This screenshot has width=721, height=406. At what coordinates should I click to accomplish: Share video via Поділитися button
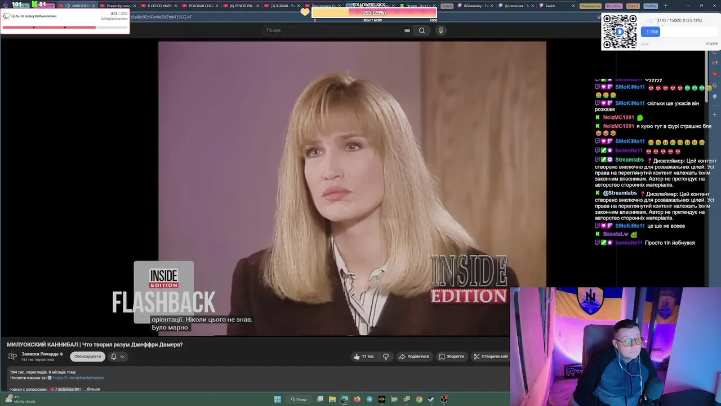[x=414, y=356]
